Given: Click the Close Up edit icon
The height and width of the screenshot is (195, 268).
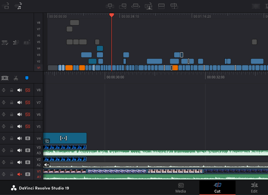Looking at the screenshot, I should click(149, 6).
